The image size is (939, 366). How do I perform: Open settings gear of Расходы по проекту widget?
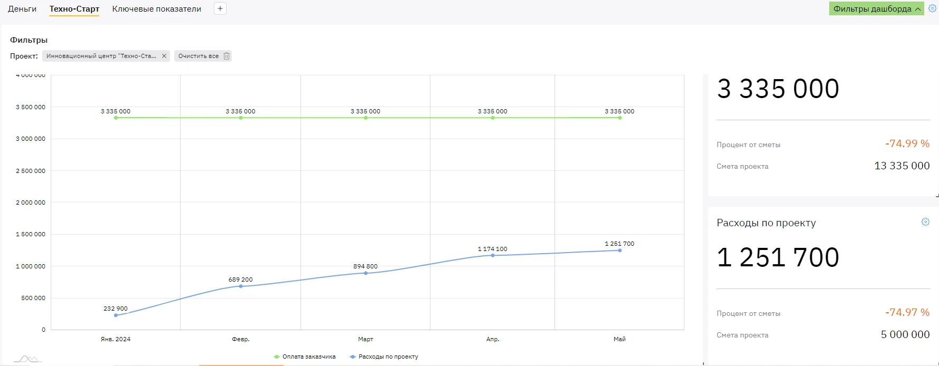coord(925,222)
